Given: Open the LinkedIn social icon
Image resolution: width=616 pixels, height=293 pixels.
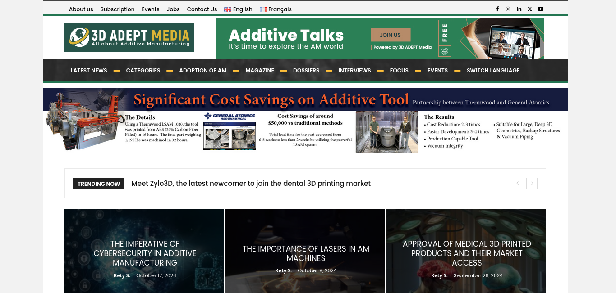Looking at the screenshot, I should (519, 9).
